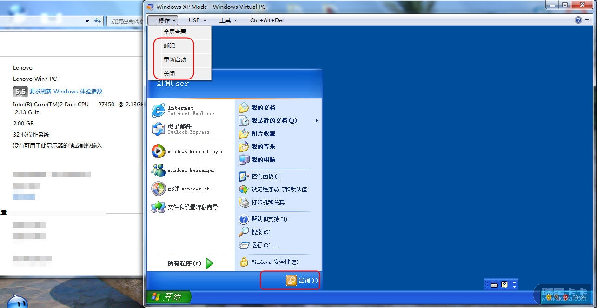Click the Virtual PC help icon

tap(578, 20)
